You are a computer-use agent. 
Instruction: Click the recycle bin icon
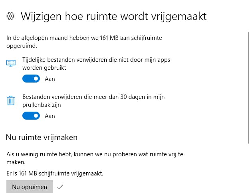point(11,100)
